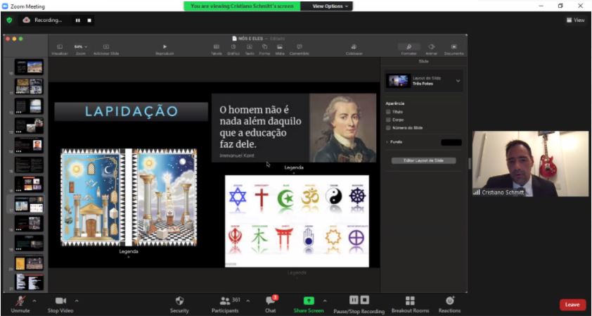This screenshot has width=592, height=316.
Task: Click the Unmute microphone icon
Action: 20,301
